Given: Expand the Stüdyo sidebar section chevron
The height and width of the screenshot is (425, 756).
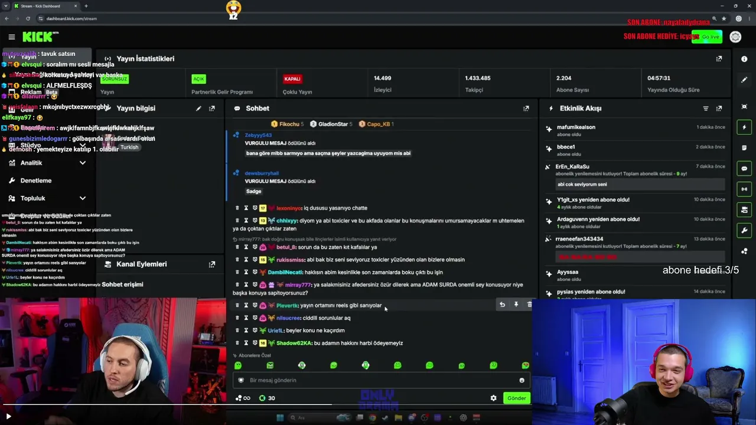Looking at the screenshot, I should 83,145.
